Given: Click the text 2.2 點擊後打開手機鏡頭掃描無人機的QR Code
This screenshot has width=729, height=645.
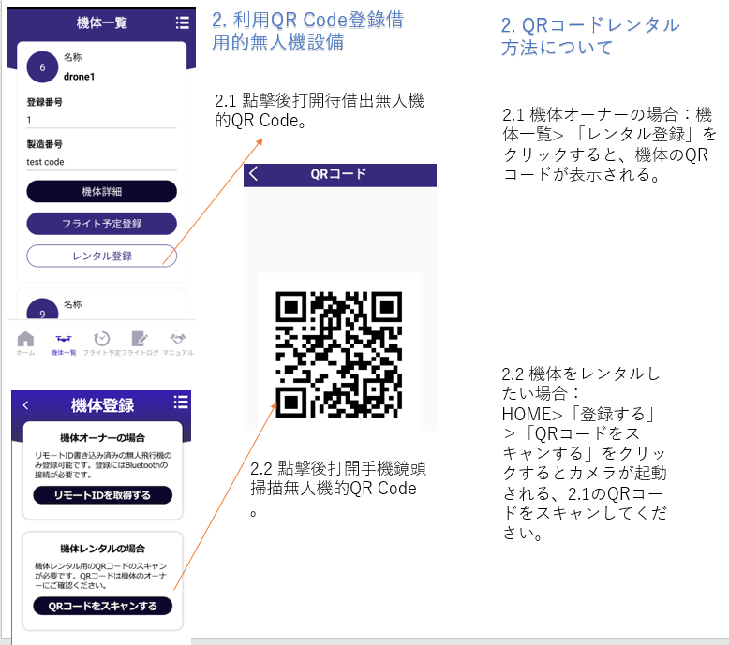Looking at the screenshot, I should click(338, 488).
